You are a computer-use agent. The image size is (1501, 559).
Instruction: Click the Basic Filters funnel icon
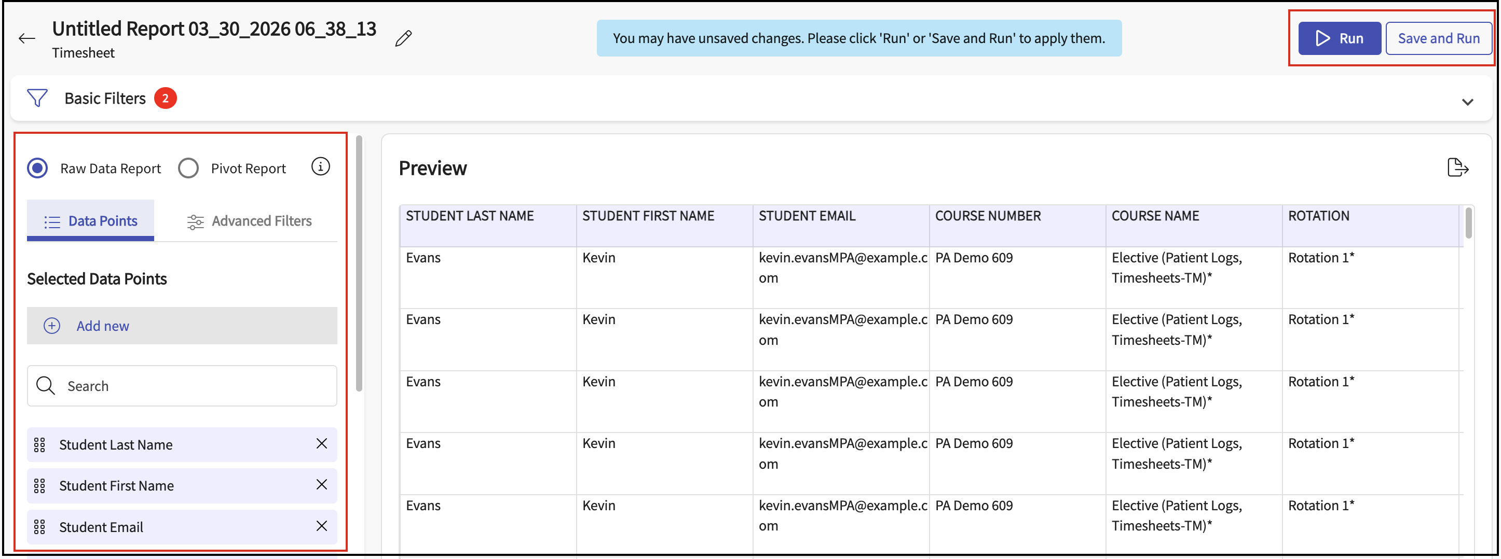(x=37, y=98)
